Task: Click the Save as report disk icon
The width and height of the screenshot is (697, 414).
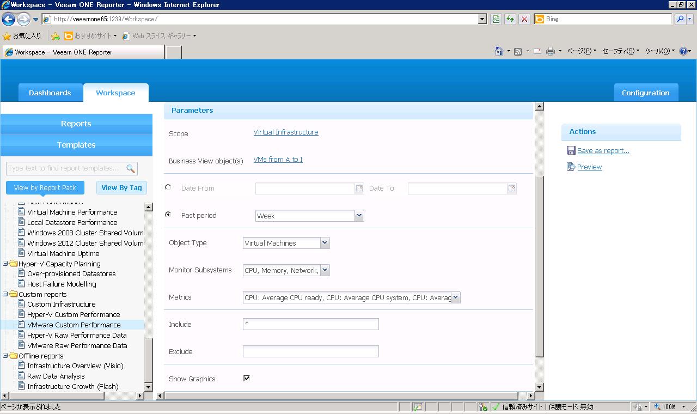Action: [571, 151]
